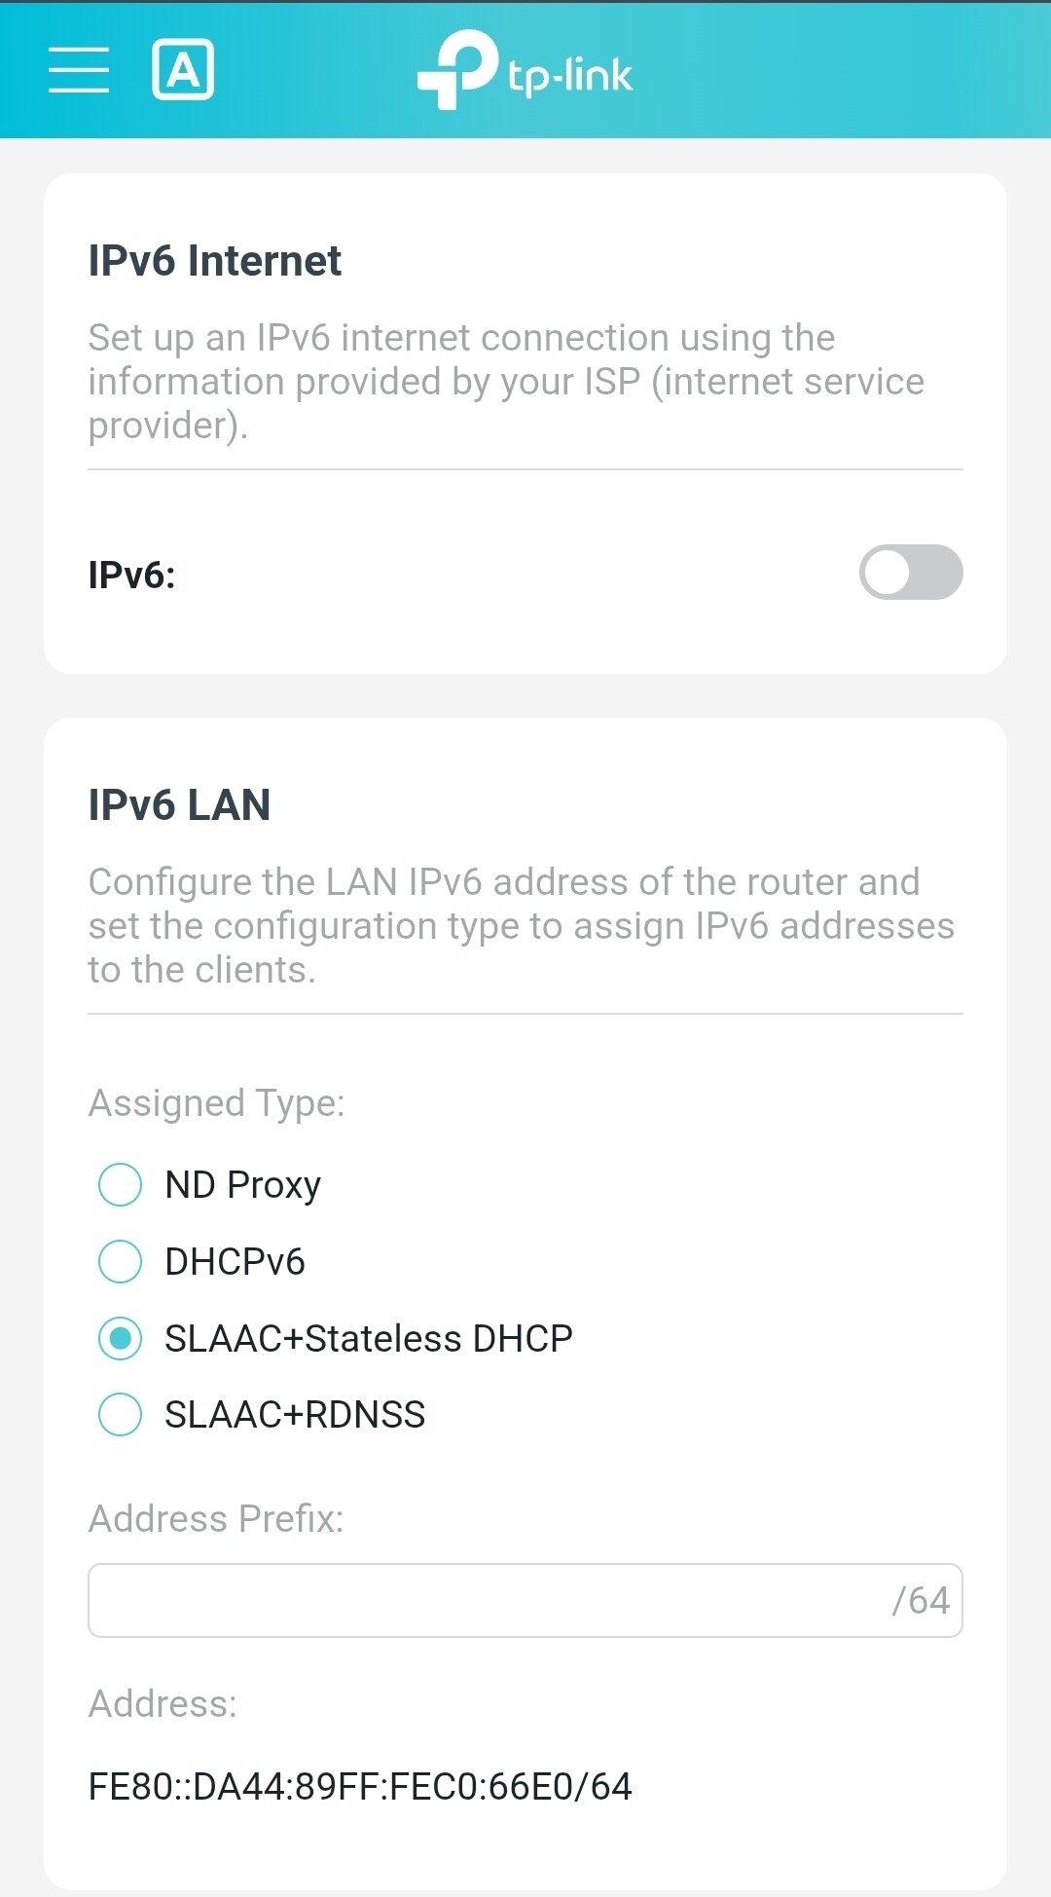Open the hamburger navigation menu
Image resolution: width=1051 pixels, height=1897 pixels.
coord(79,70)
